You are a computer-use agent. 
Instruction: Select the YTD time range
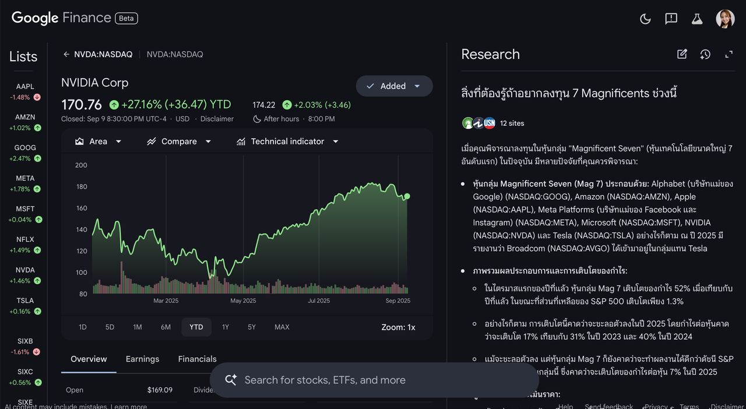click(x=196, y=327)
